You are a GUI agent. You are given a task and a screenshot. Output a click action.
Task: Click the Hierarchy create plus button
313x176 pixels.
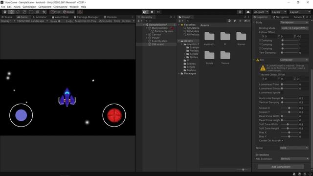point(139,21)
